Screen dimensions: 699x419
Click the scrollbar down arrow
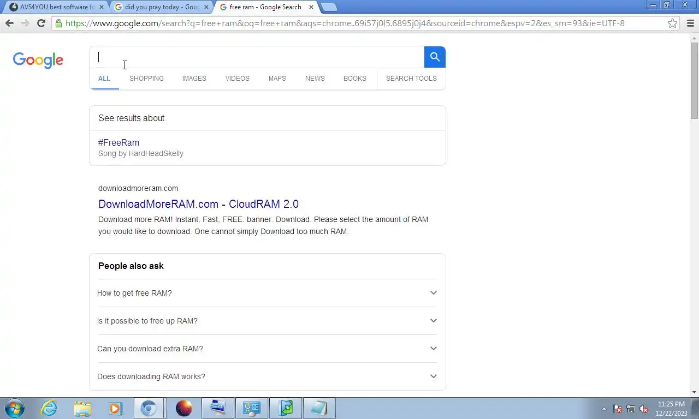point(694,392)
